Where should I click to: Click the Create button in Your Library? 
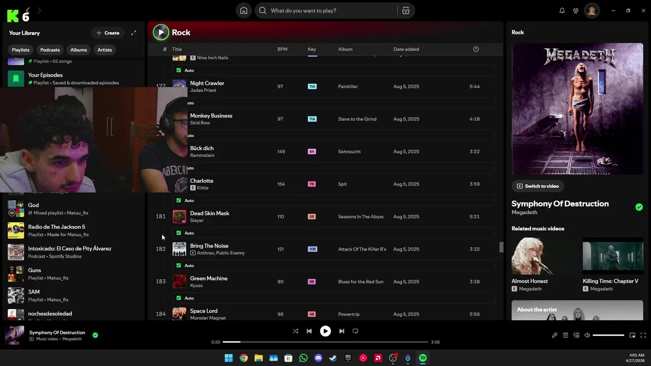coord(108,33)
